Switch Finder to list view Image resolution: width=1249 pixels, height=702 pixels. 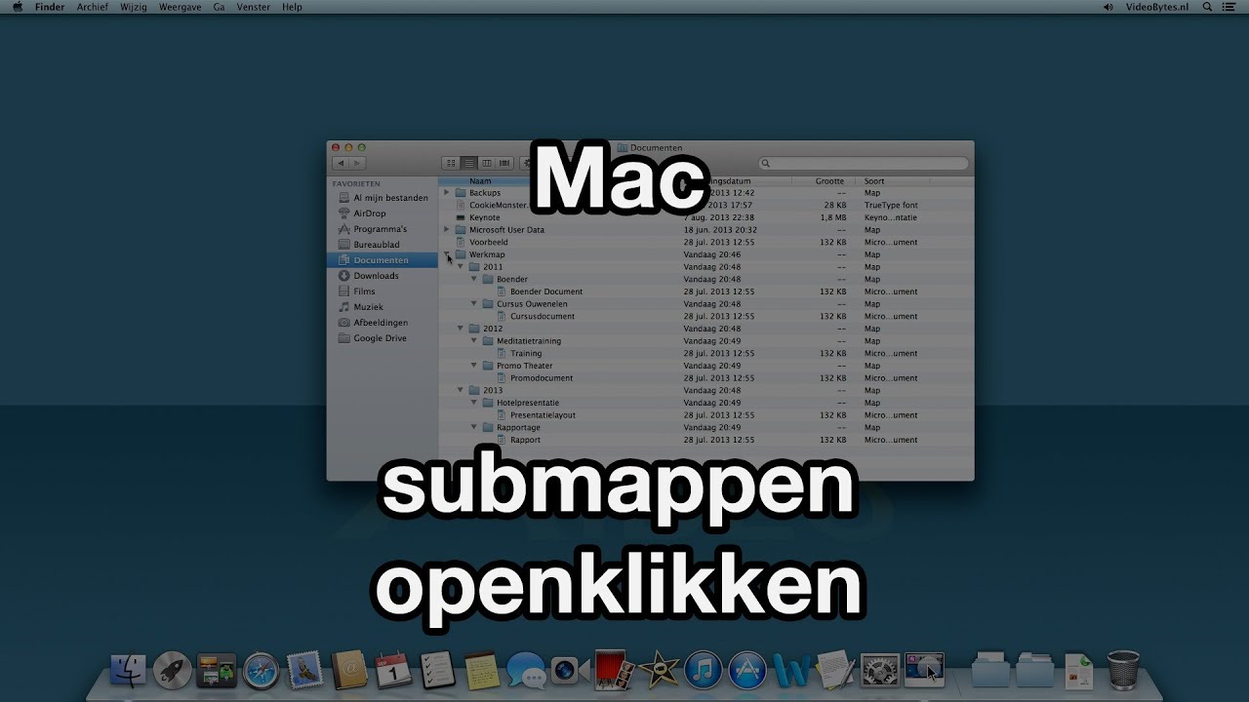tap(468, 163)
